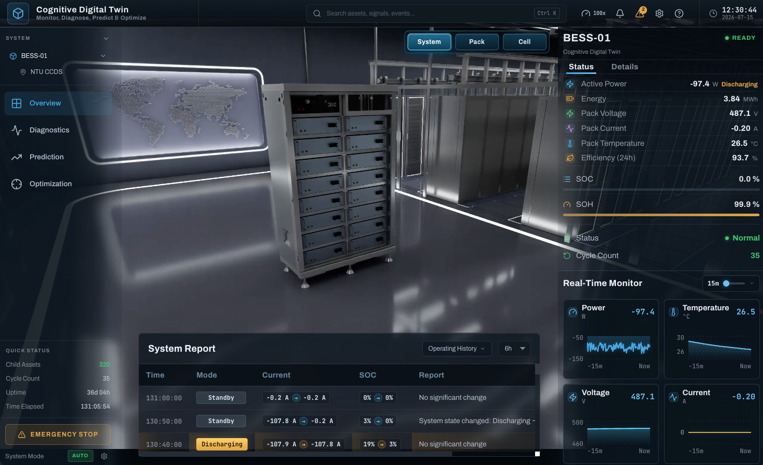
Task: Open the notifications bell
Action: 620,13
